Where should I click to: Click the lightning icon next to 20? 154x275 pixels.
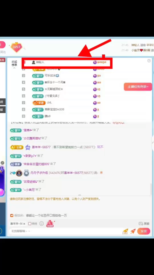point(95,82)
